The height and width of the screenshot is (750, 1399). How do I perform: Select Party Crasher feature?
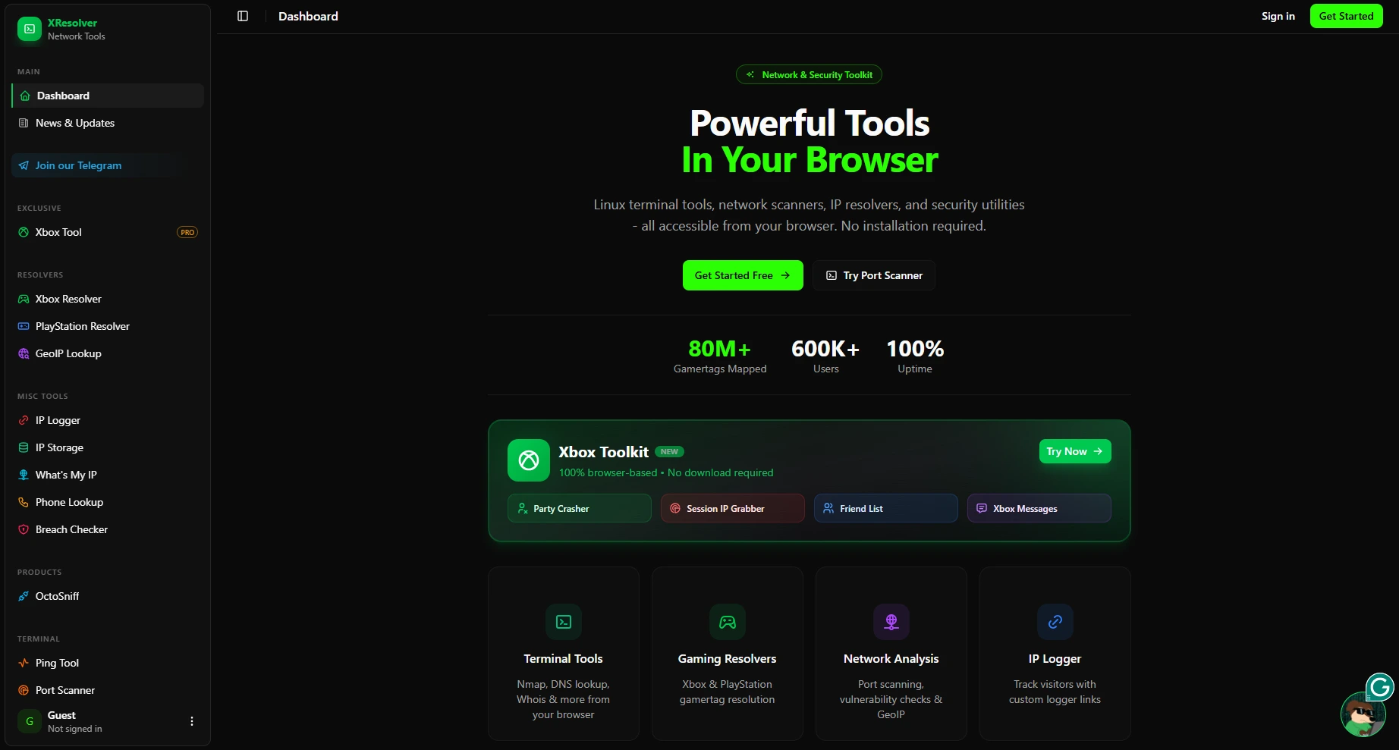click(580, 508)
